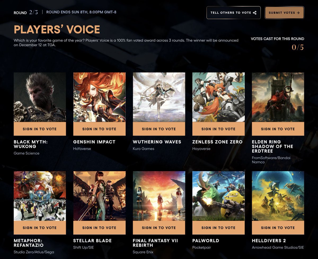Click the share icon on Tell Others to Vote
The height and width of the screenshot is (259, 318).
point(255,13)
